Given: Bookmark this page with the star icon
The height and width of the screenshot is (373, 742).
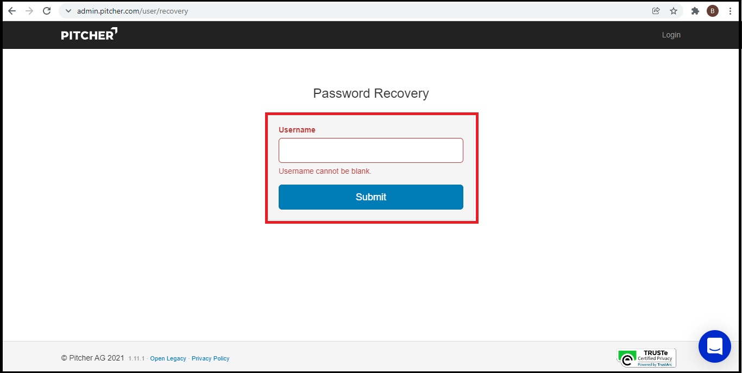Looking at the screenshot, I should tap(674, 11).
